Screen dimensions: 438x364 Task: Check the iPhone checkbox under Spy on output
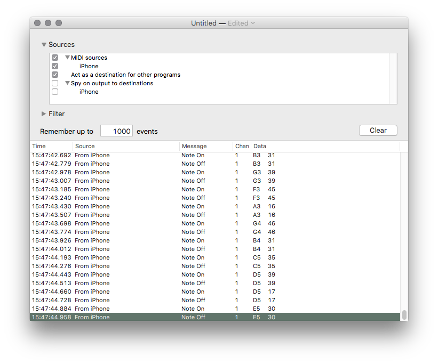[55, 92]
